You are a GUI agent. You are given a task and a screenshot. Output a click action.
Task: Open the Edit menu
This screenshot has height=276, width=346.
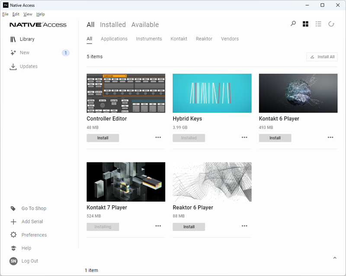(x=16, y=14)
